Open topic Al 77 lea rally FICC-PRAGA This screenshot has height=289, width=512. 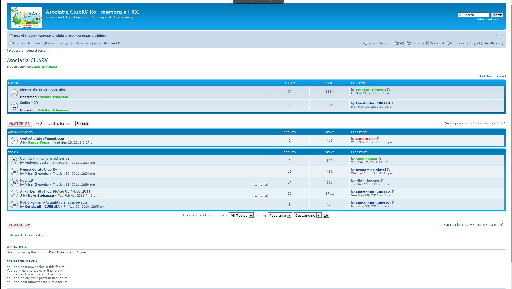click(x=55, y=191)
